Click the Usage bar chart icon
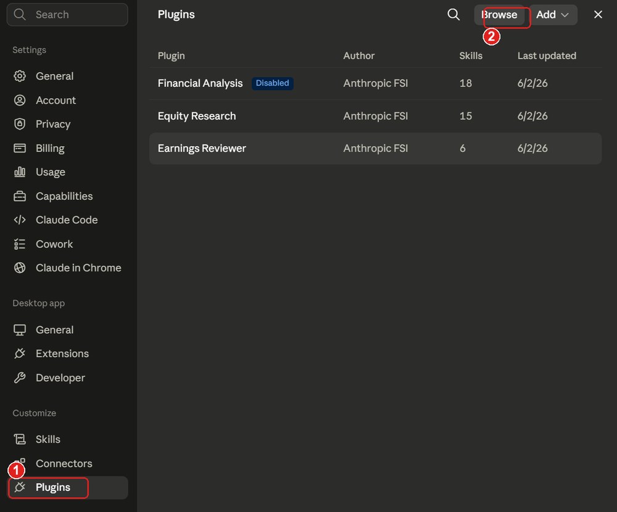Image resolution: width=617 pixels, height=512 pixels. click(20, 172)
